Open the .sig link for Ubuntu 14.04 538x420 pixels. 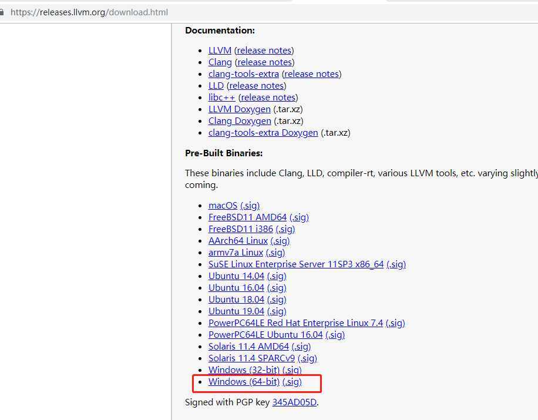[277, 276]
